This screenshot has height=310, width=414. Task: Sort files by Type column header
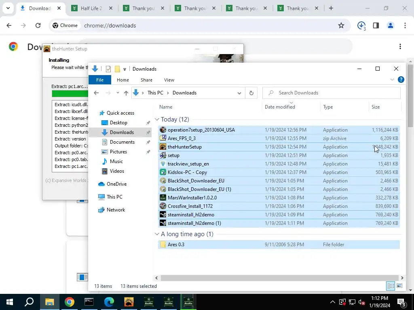[x=328, y=107]
